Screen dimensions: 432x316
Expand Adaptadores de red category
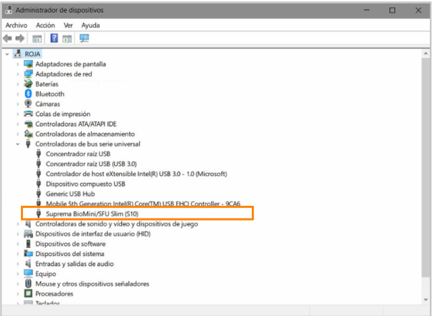(18, 74)
